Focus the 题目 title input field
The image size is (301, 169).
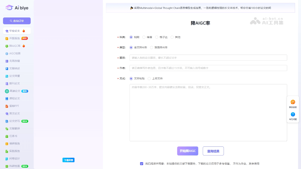[208, 58]
